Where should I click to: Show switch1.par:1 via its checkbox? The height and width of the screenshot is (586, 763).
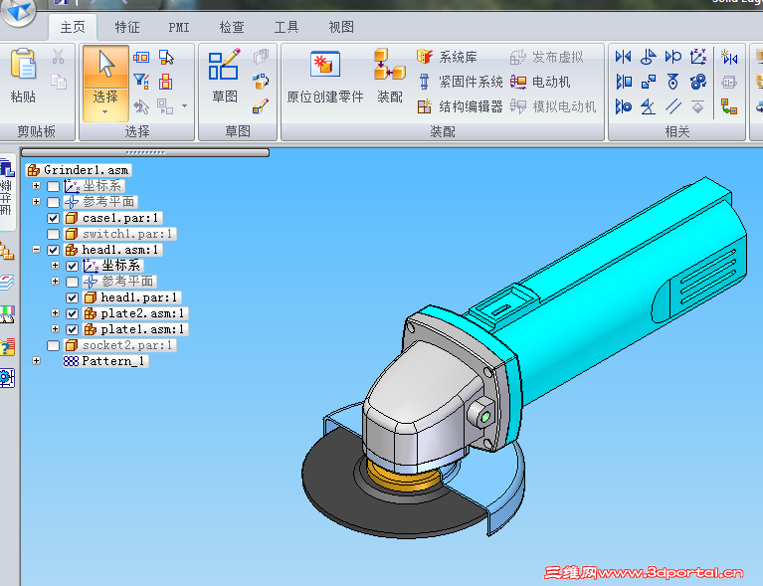click(53, 234)
